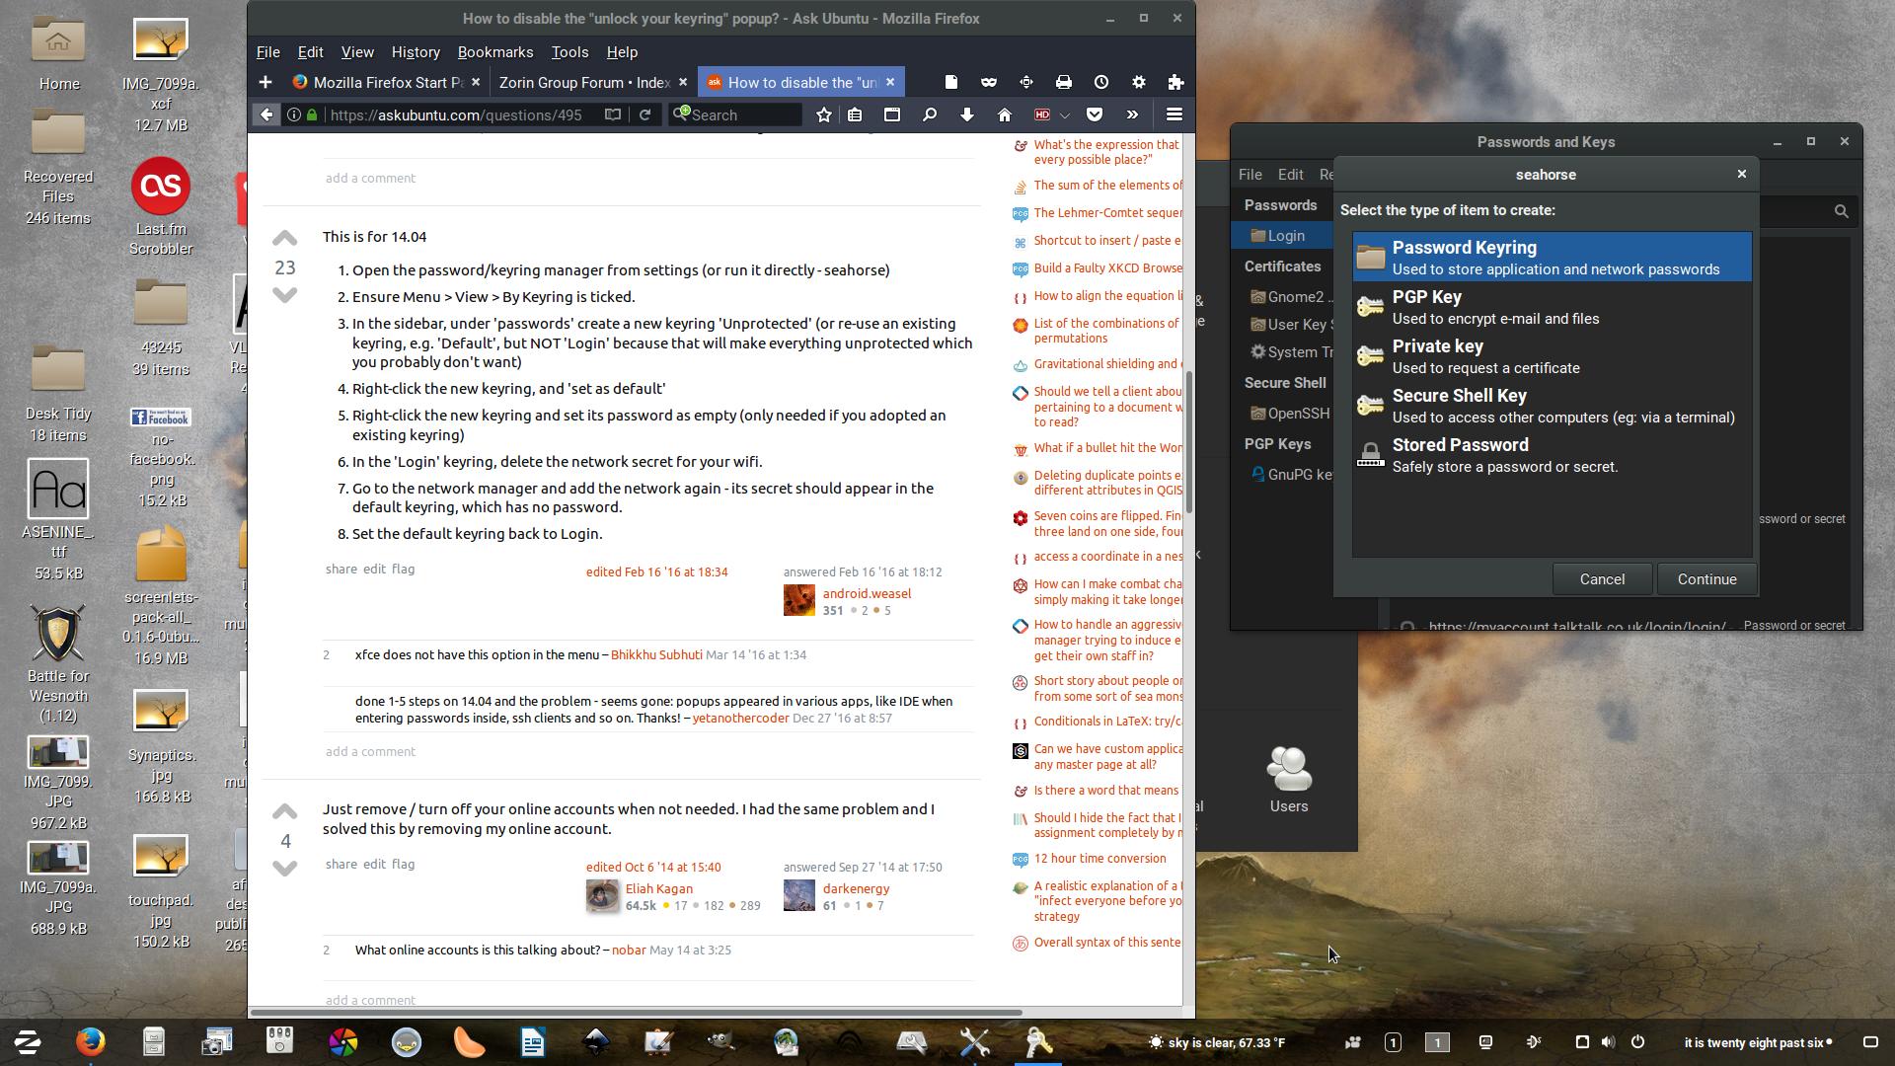
Task: Click the Firefox home icon
Action: pyautogui.click(x=1005, y=114)
